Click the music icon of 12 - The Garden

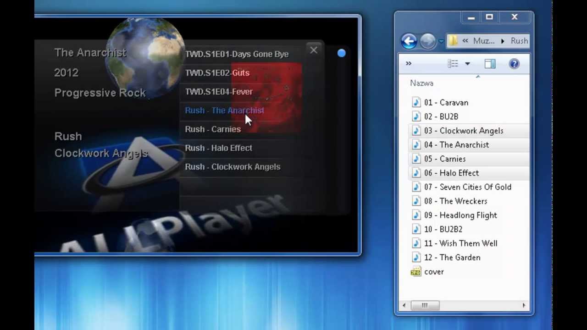(416, 258)
